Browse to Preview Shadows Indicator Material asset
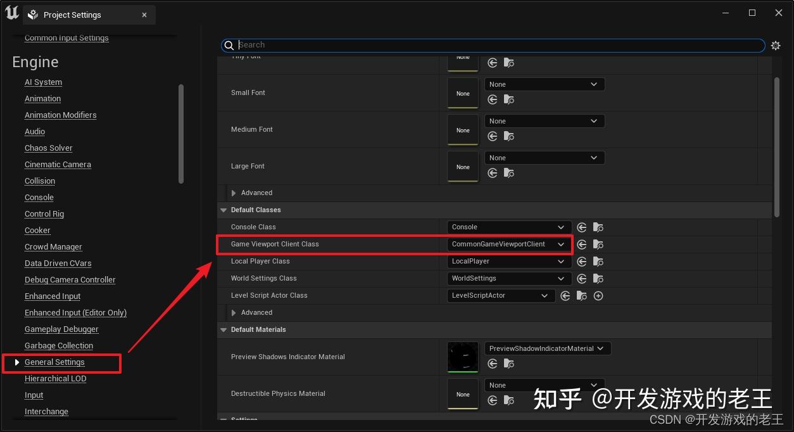 509,364
